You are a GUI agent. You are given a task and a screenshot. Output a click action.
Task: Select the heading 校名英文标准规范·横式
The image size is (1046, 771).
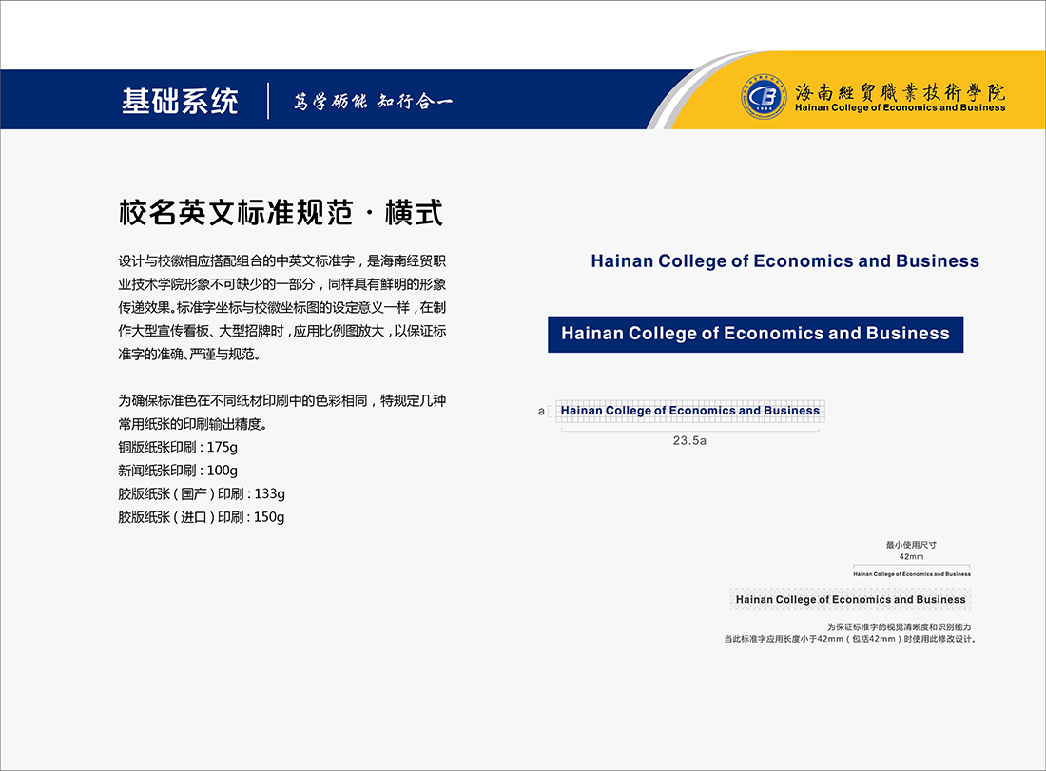(281, 212)
